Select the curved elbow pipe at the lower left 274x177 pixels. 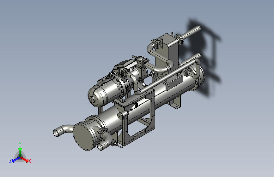pyautogui.click(x=63, y=130)
